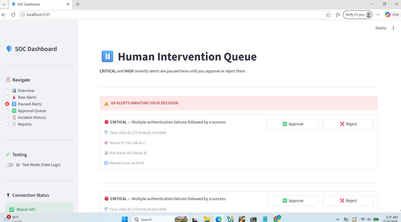Click the Reports page icon

14,124
